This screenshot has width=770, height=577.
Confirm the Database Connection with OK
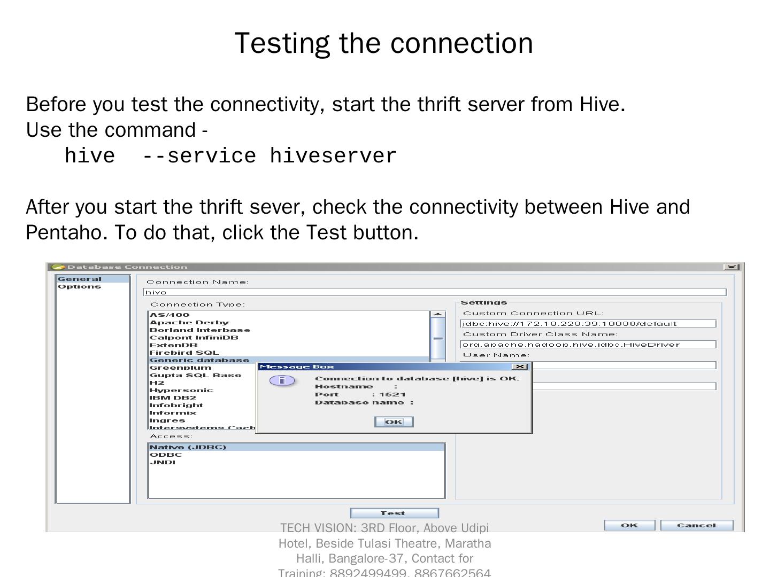(x=629, y=525)
